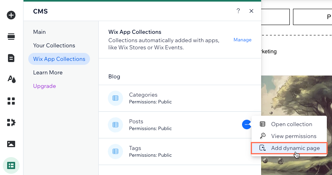Click the View permissions key icon
The height and width of the screenshot is (175, 332).
click(x=263, y=136)
